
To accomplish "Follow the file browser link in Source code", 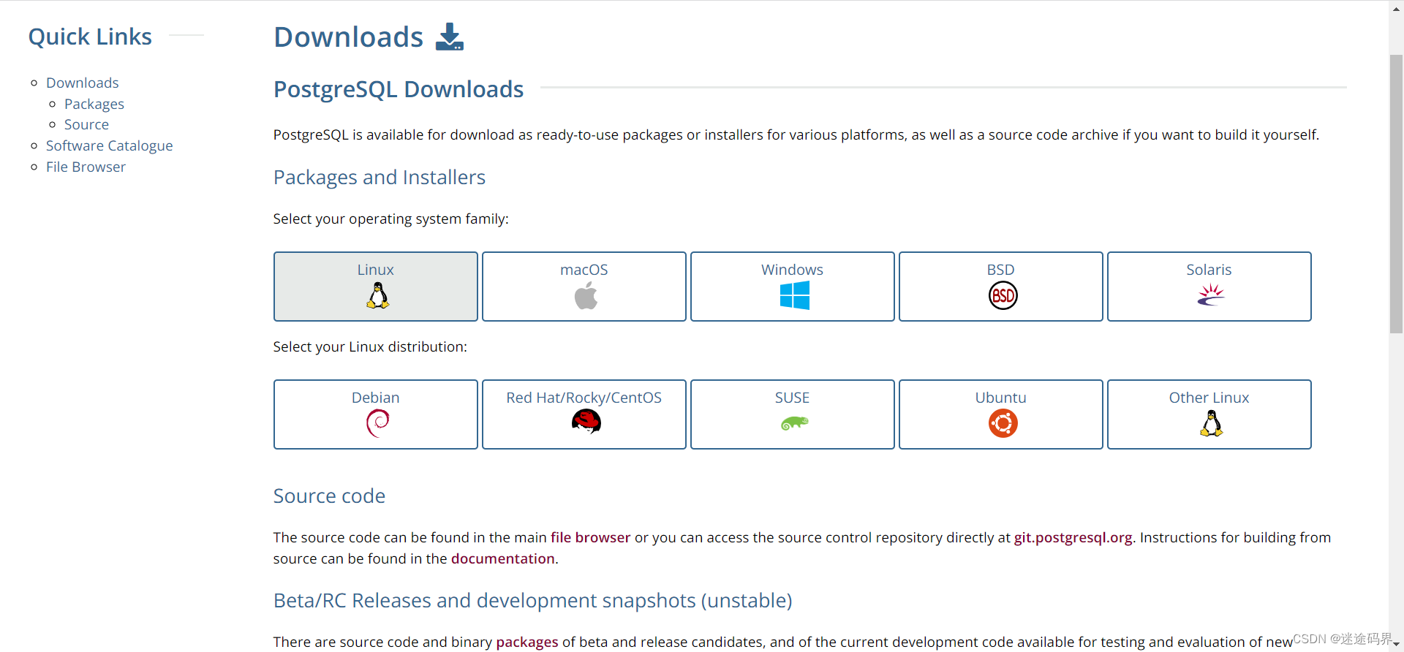I will [x=590, y=537].
